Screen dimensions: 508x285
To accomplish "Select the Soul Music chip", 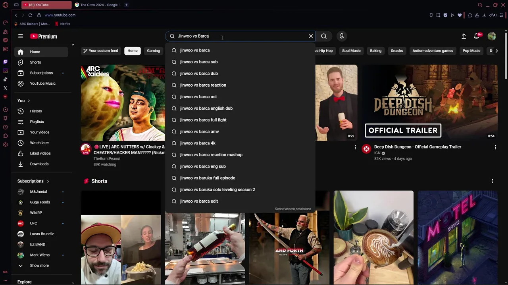I will [x=351, y=51].
